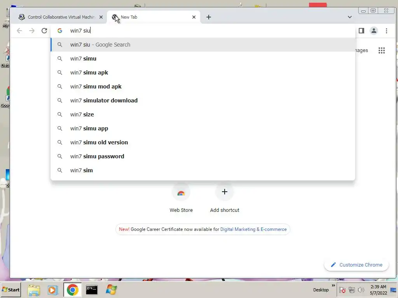Viewport: 398px width, 298px height.
Task: Select suggestion win7 simu app
Action: click(x=203, y=128)
